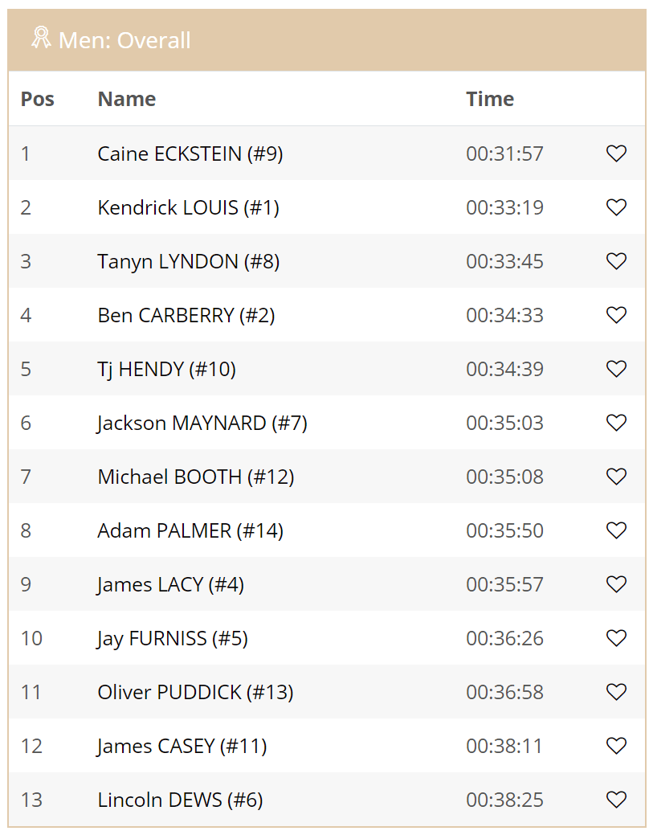The height and width of the screenshot is (835, 653).
Task: Click heart next to Lincoln DEWS
Action: pyautogui.click(x=616, y=800)
